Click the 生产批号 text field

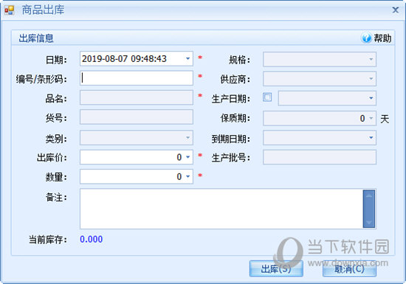(320, 157)
